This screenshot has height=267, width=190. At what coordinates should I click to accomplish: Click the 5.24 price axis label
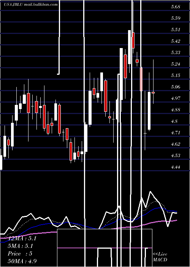tap(176, 64)
